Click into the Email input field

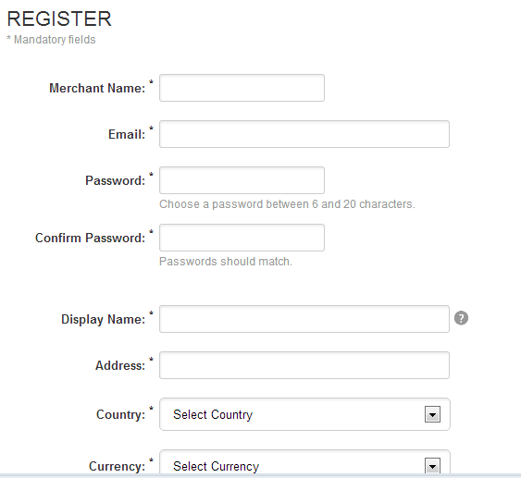304,134
